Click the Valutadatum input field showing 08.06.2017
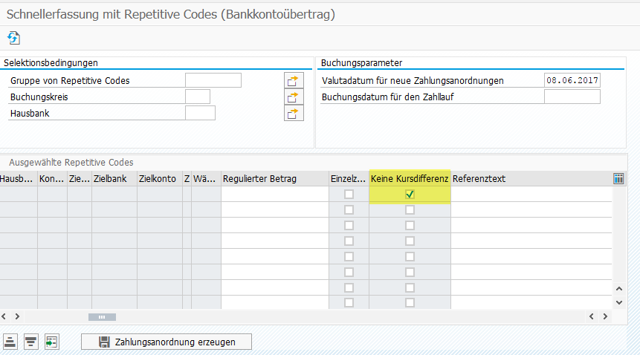The height and width of the screenshot is (355, 640). (x=572, y=80)
